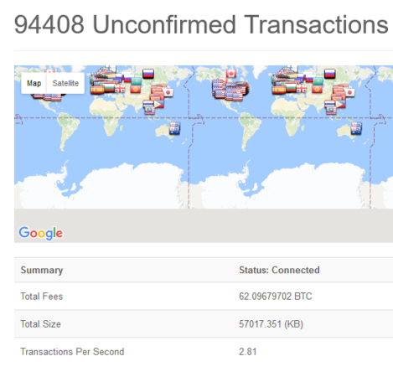Click the Bulgaria flag marker on left map copy
This screenshot has width=393, height=377.
point(109,88)
